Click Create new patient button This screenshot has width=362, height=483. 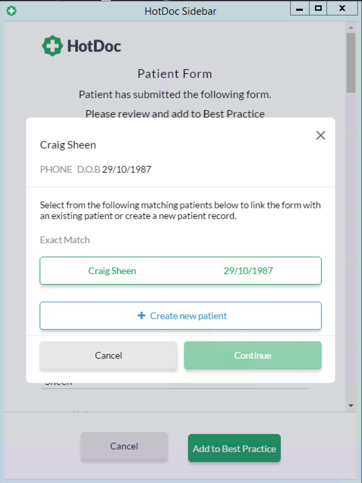[181, 316]
